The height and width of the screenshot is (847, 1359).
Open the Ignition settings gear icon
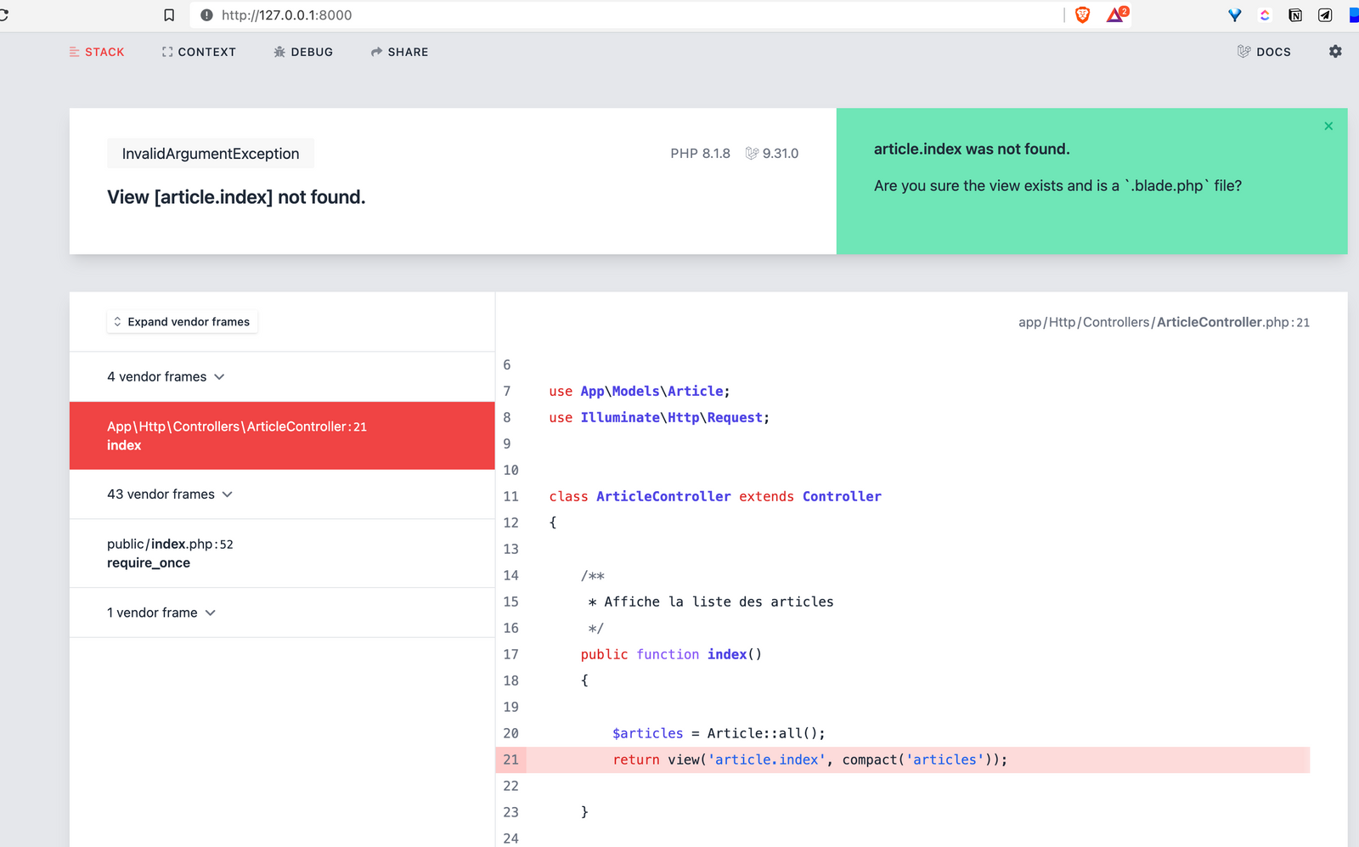(x=1335, y=52)
